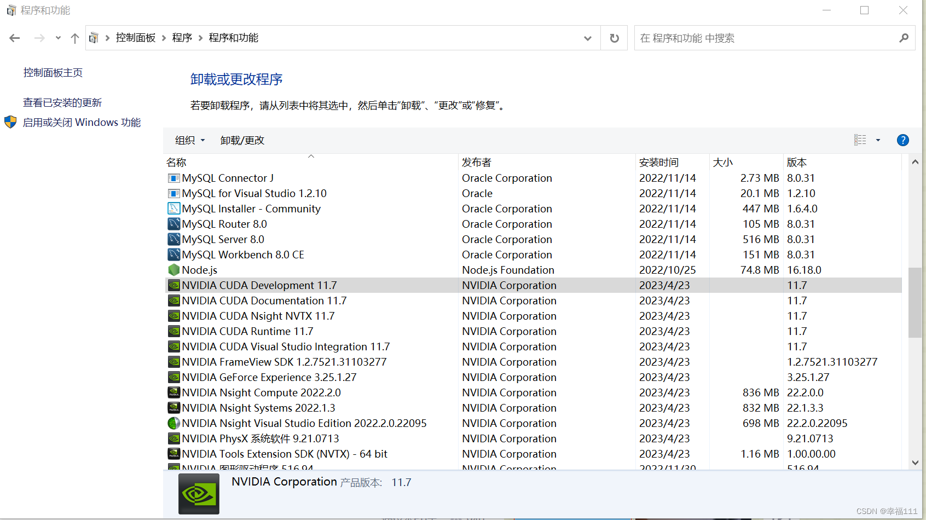The image size is (926, 520).
Task: Click the 447 MB size cell
Action: (x=761, y=209)
